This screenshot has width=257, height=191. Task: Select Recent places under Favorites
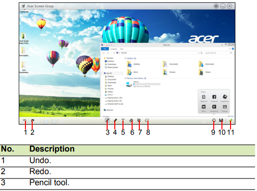coord(111,67)
